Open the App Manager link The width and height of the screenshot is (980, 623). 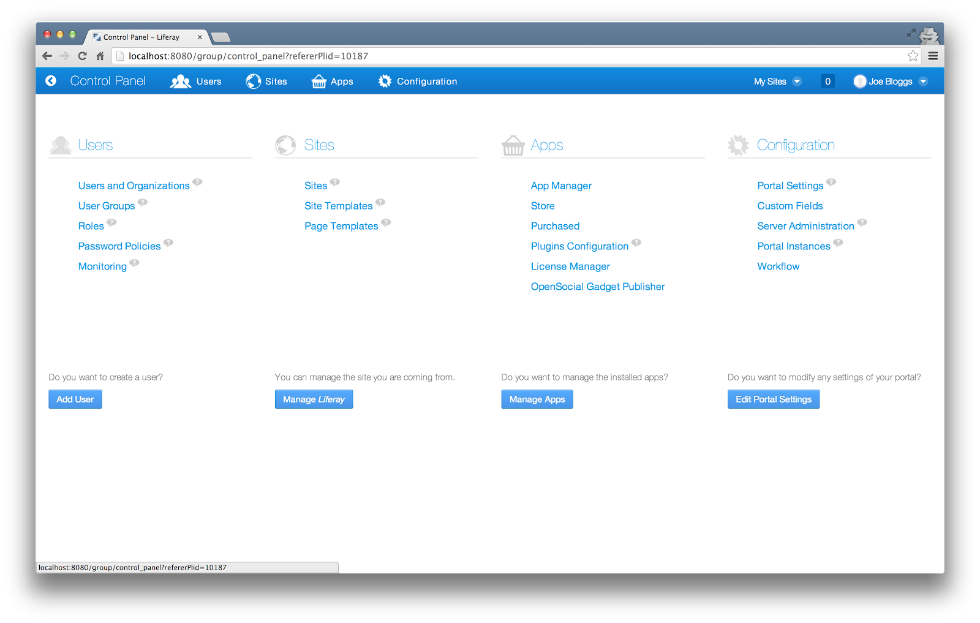(x=561, y=186)
